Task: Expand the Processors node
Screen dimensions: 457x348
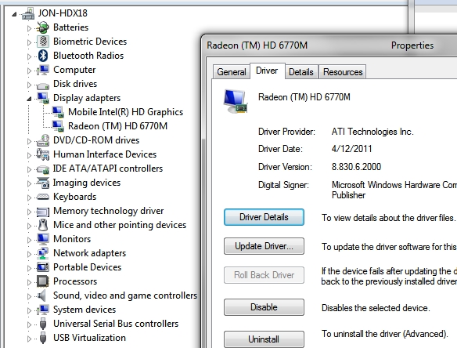Action: [29, 282]
